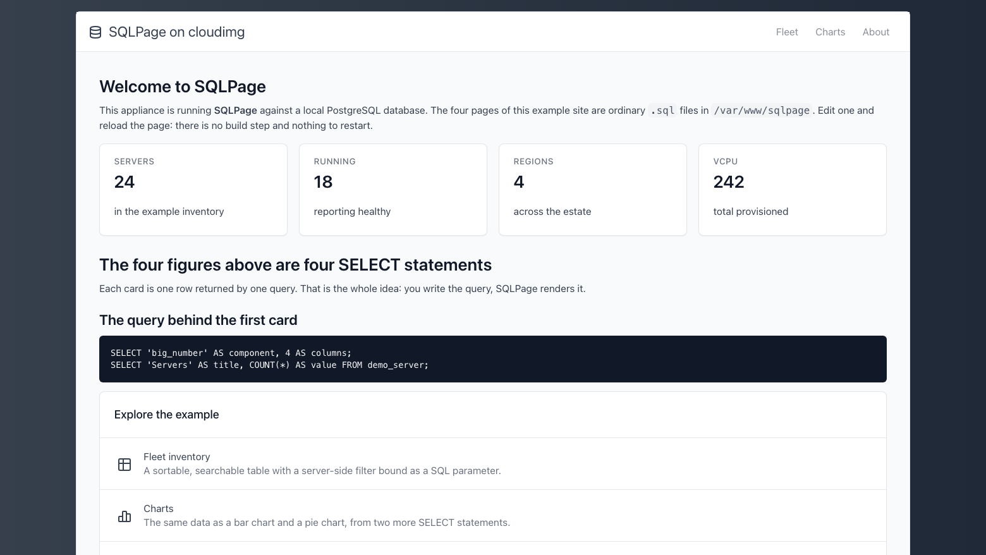Viewport: 986px width, 555px height.
Task: Click 'reporting healthy' text
Action: (x=352, y=212)
